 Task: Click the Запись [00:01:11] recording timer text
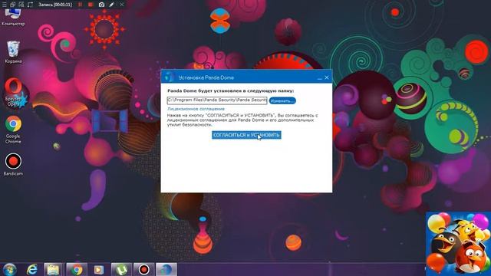[55, 5]
